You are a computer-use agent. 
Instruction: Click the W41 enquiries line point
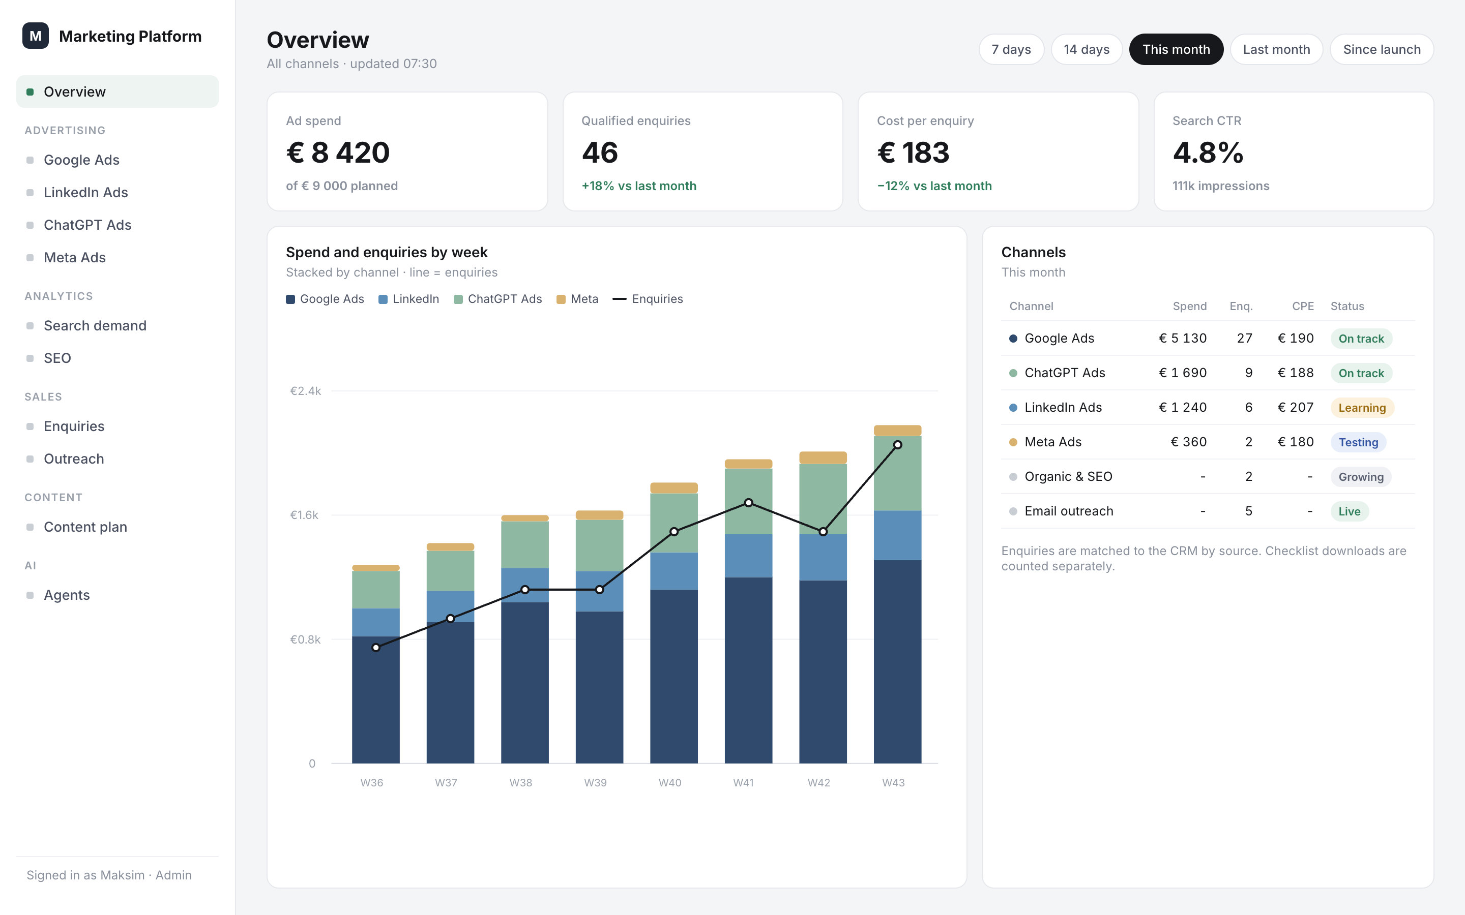(749, 503)
